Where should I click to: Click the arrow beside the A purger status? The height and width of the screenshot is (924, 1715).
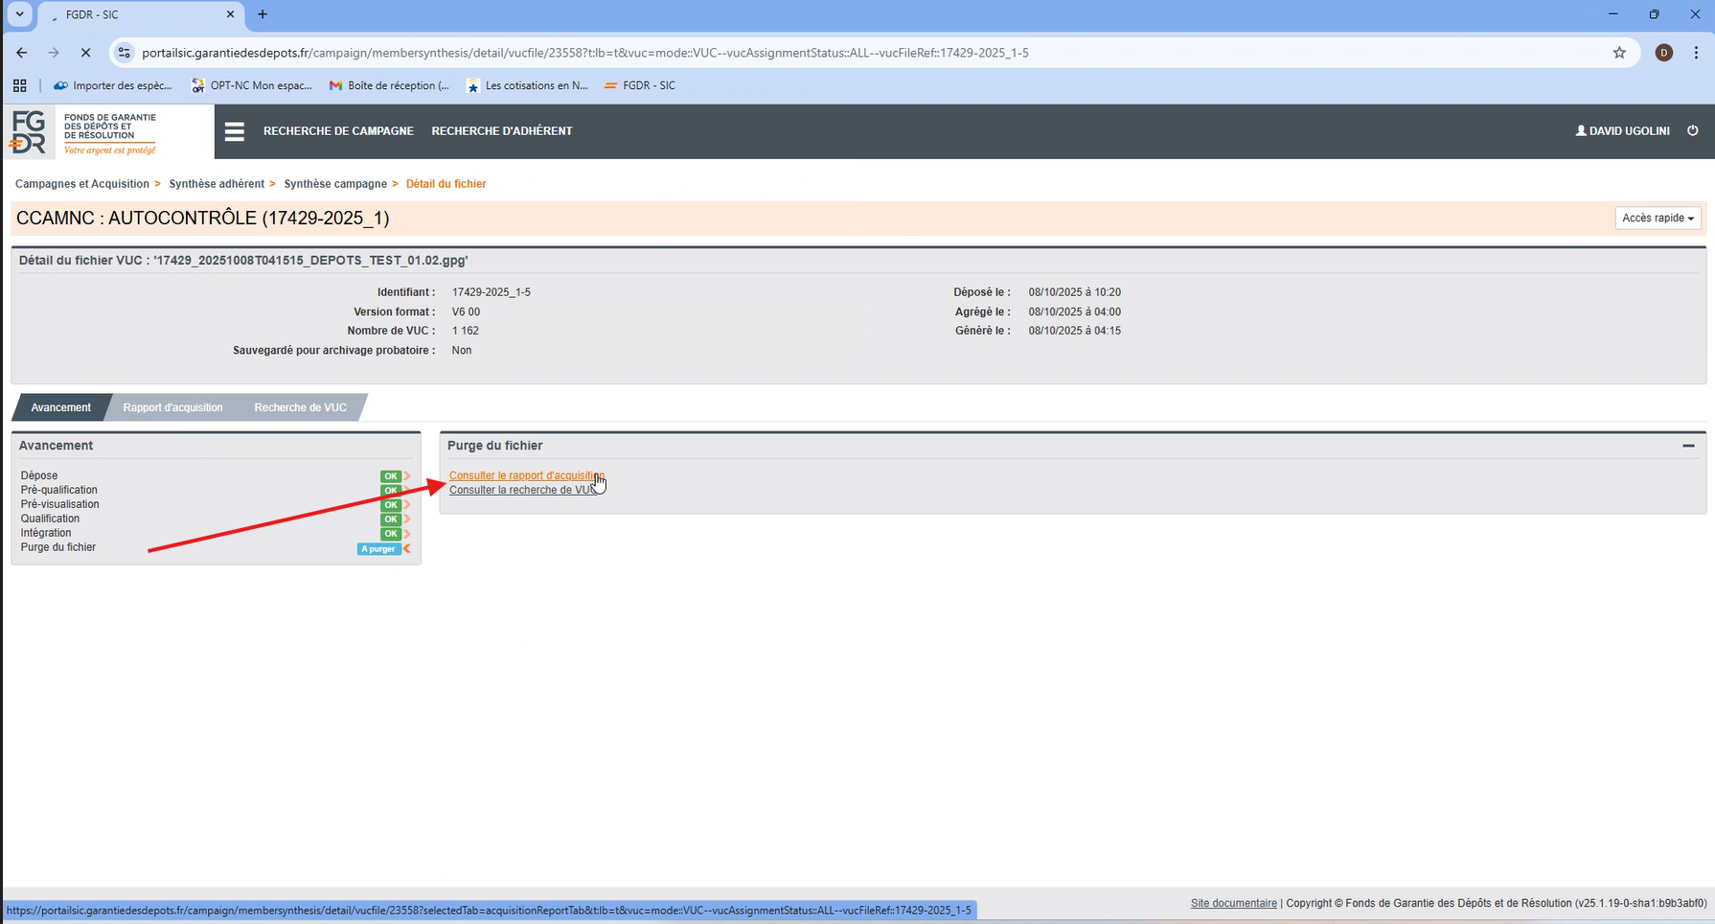pos(407,549)
